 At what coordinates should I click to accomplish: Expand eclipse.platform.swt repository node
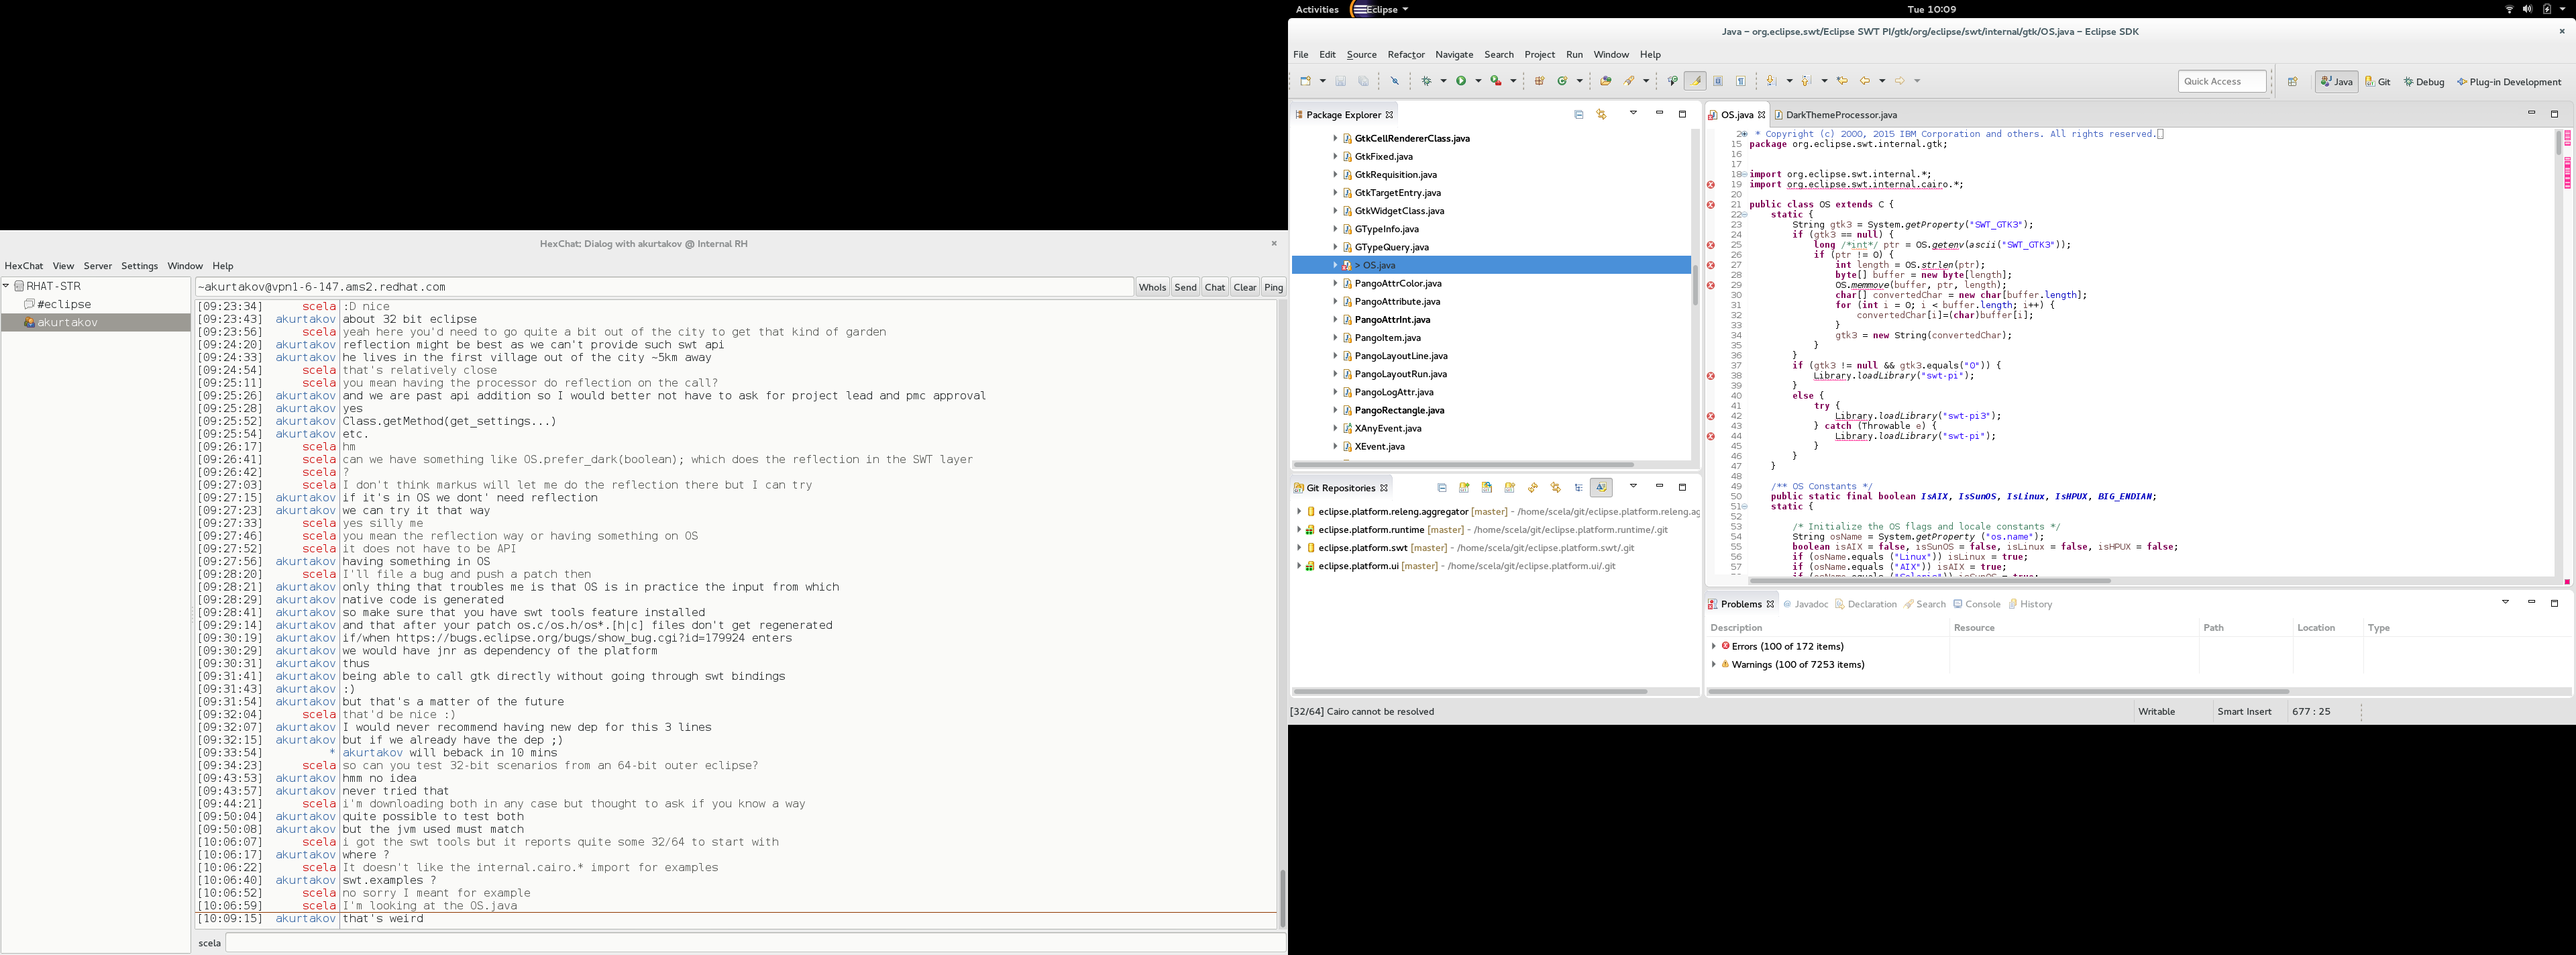tap(1299, 548)
